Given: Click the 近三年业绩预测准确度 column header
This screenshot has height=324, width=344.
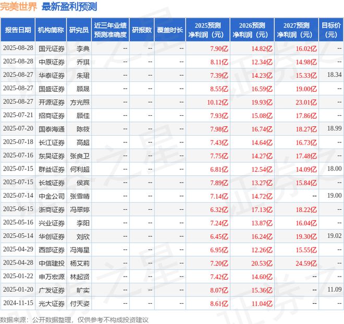Looking at the screenshot, I should tap(110, 30).
